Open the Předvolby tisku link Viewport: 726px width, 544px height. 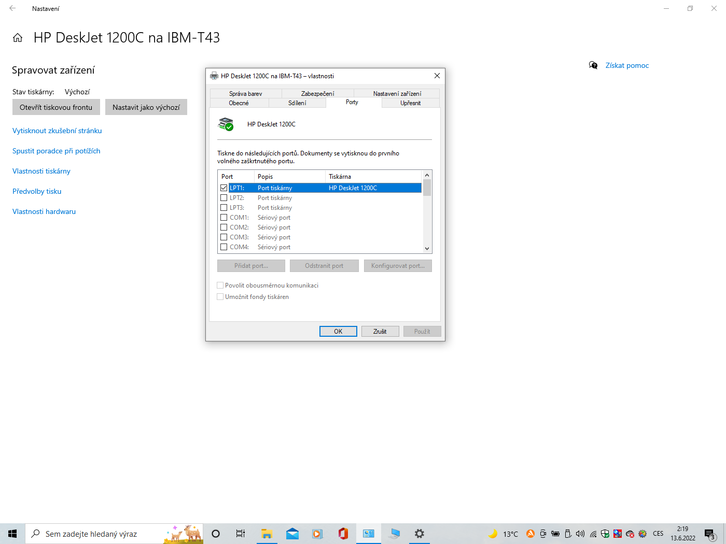[x=37, y=191]
